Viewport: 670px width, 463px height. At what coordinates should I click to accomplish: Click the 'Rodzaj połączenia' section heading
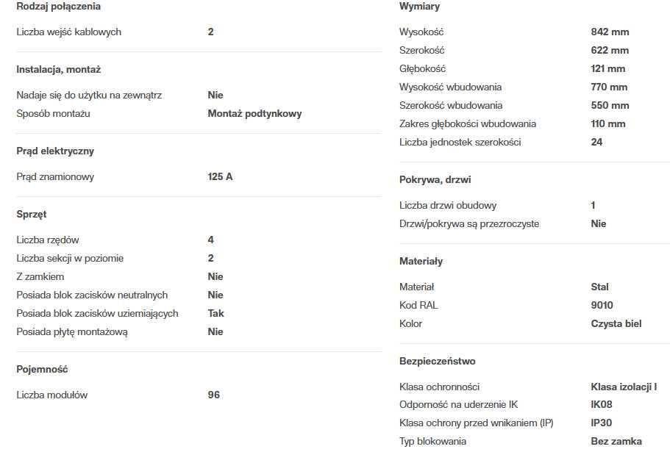click(x=59, y=7)
